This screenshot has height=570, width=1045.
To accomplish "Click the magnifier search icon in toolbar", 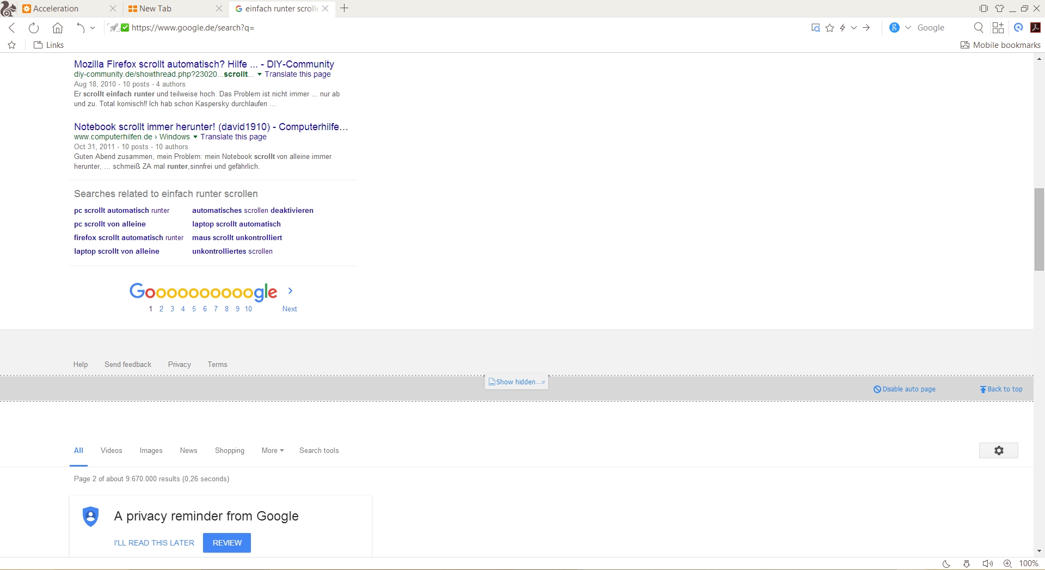I will (979, 28).
